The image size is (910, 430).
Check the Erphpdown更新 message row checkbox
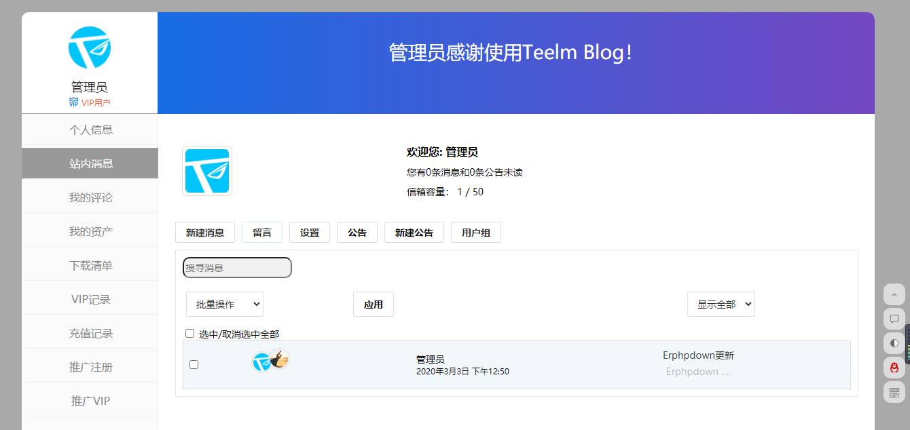pyautogui.click(x=194, y=365)
